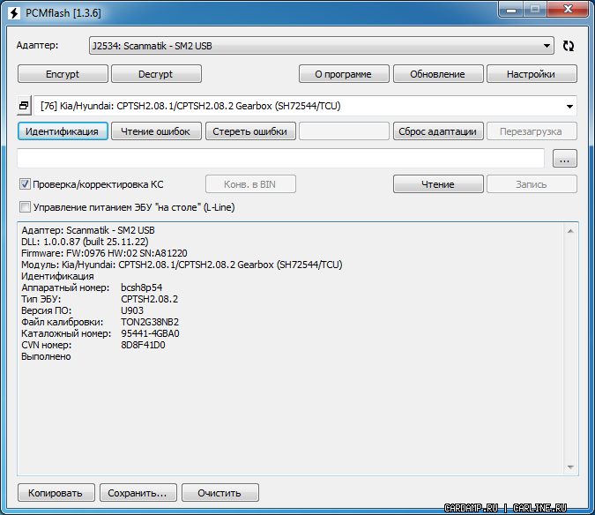Image resolution: width=595 pixels, height=515 pixels.
Task: Click the Обновление button
Action: (x=438, y=74)
